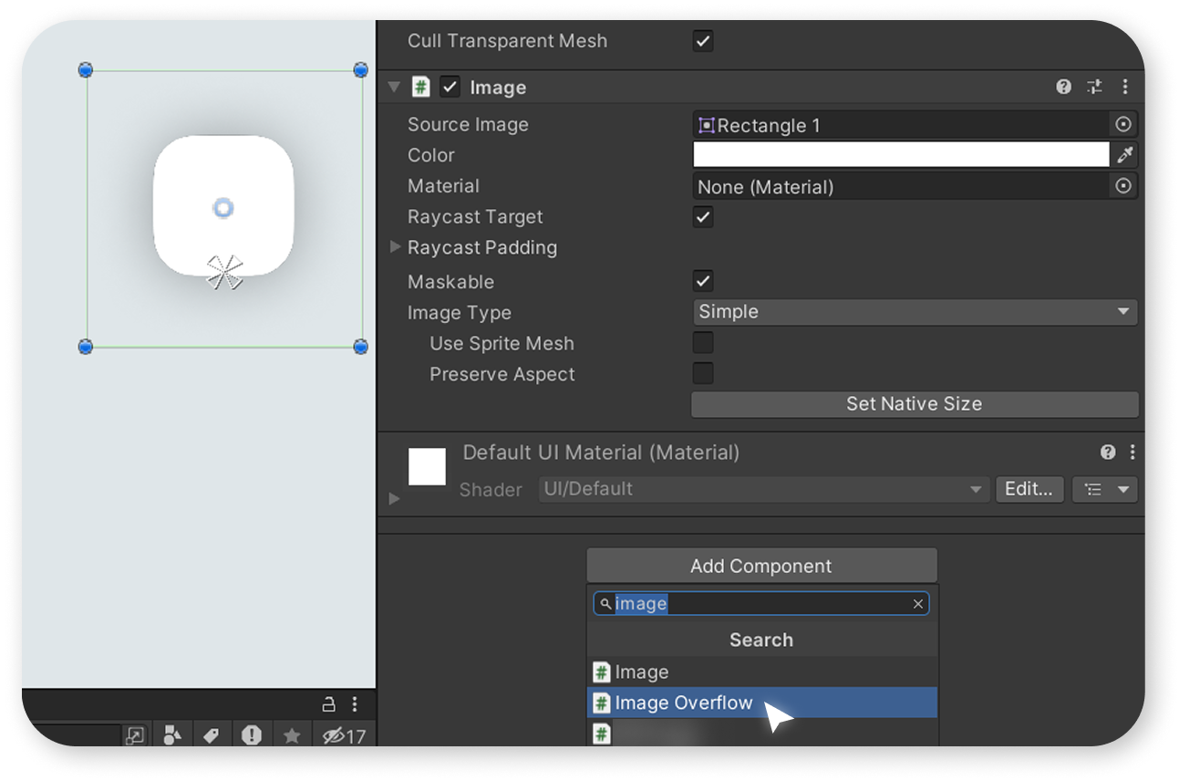
Task: Click the Source Image field Rectangle 1
Action: pyautogui.click(x=903, y=125)
